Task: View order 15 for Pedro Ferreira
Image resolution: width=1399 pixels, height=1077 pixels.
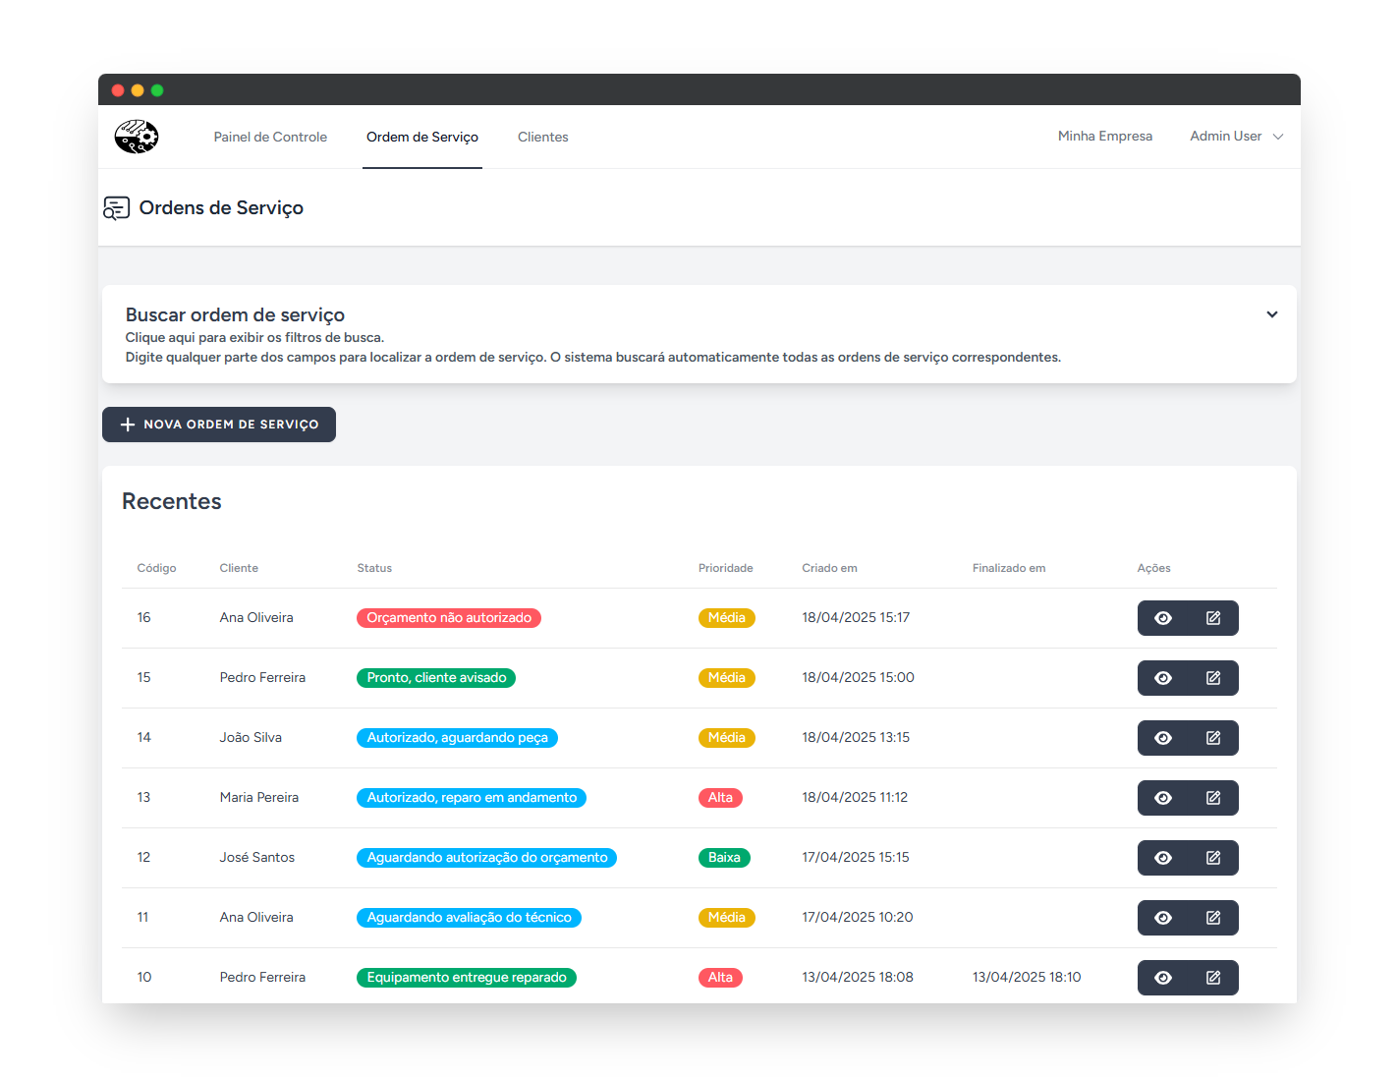Action: pos(1163,678)
